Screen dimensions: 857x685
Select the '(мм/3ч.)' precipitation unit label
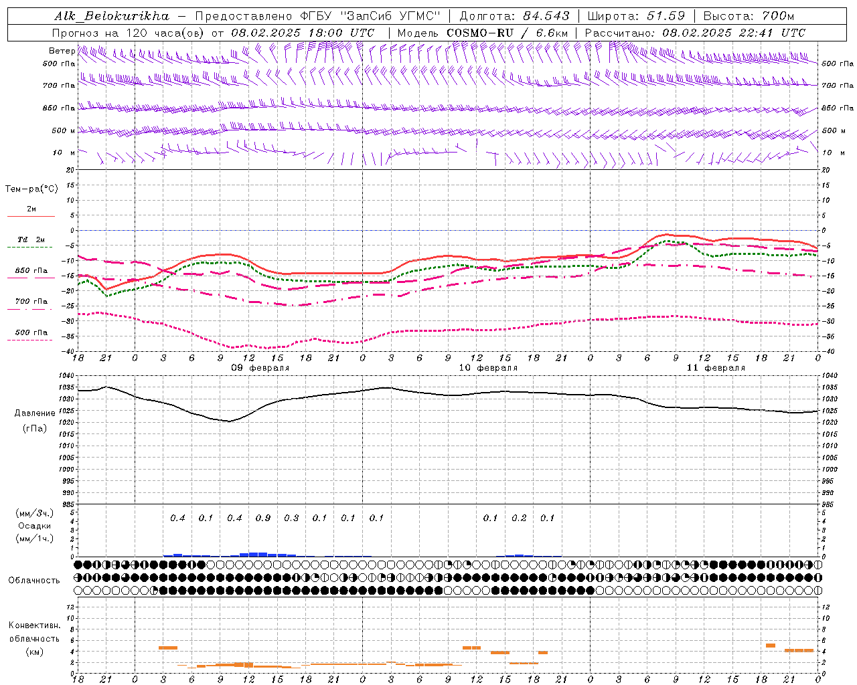[x=34, y=513]
